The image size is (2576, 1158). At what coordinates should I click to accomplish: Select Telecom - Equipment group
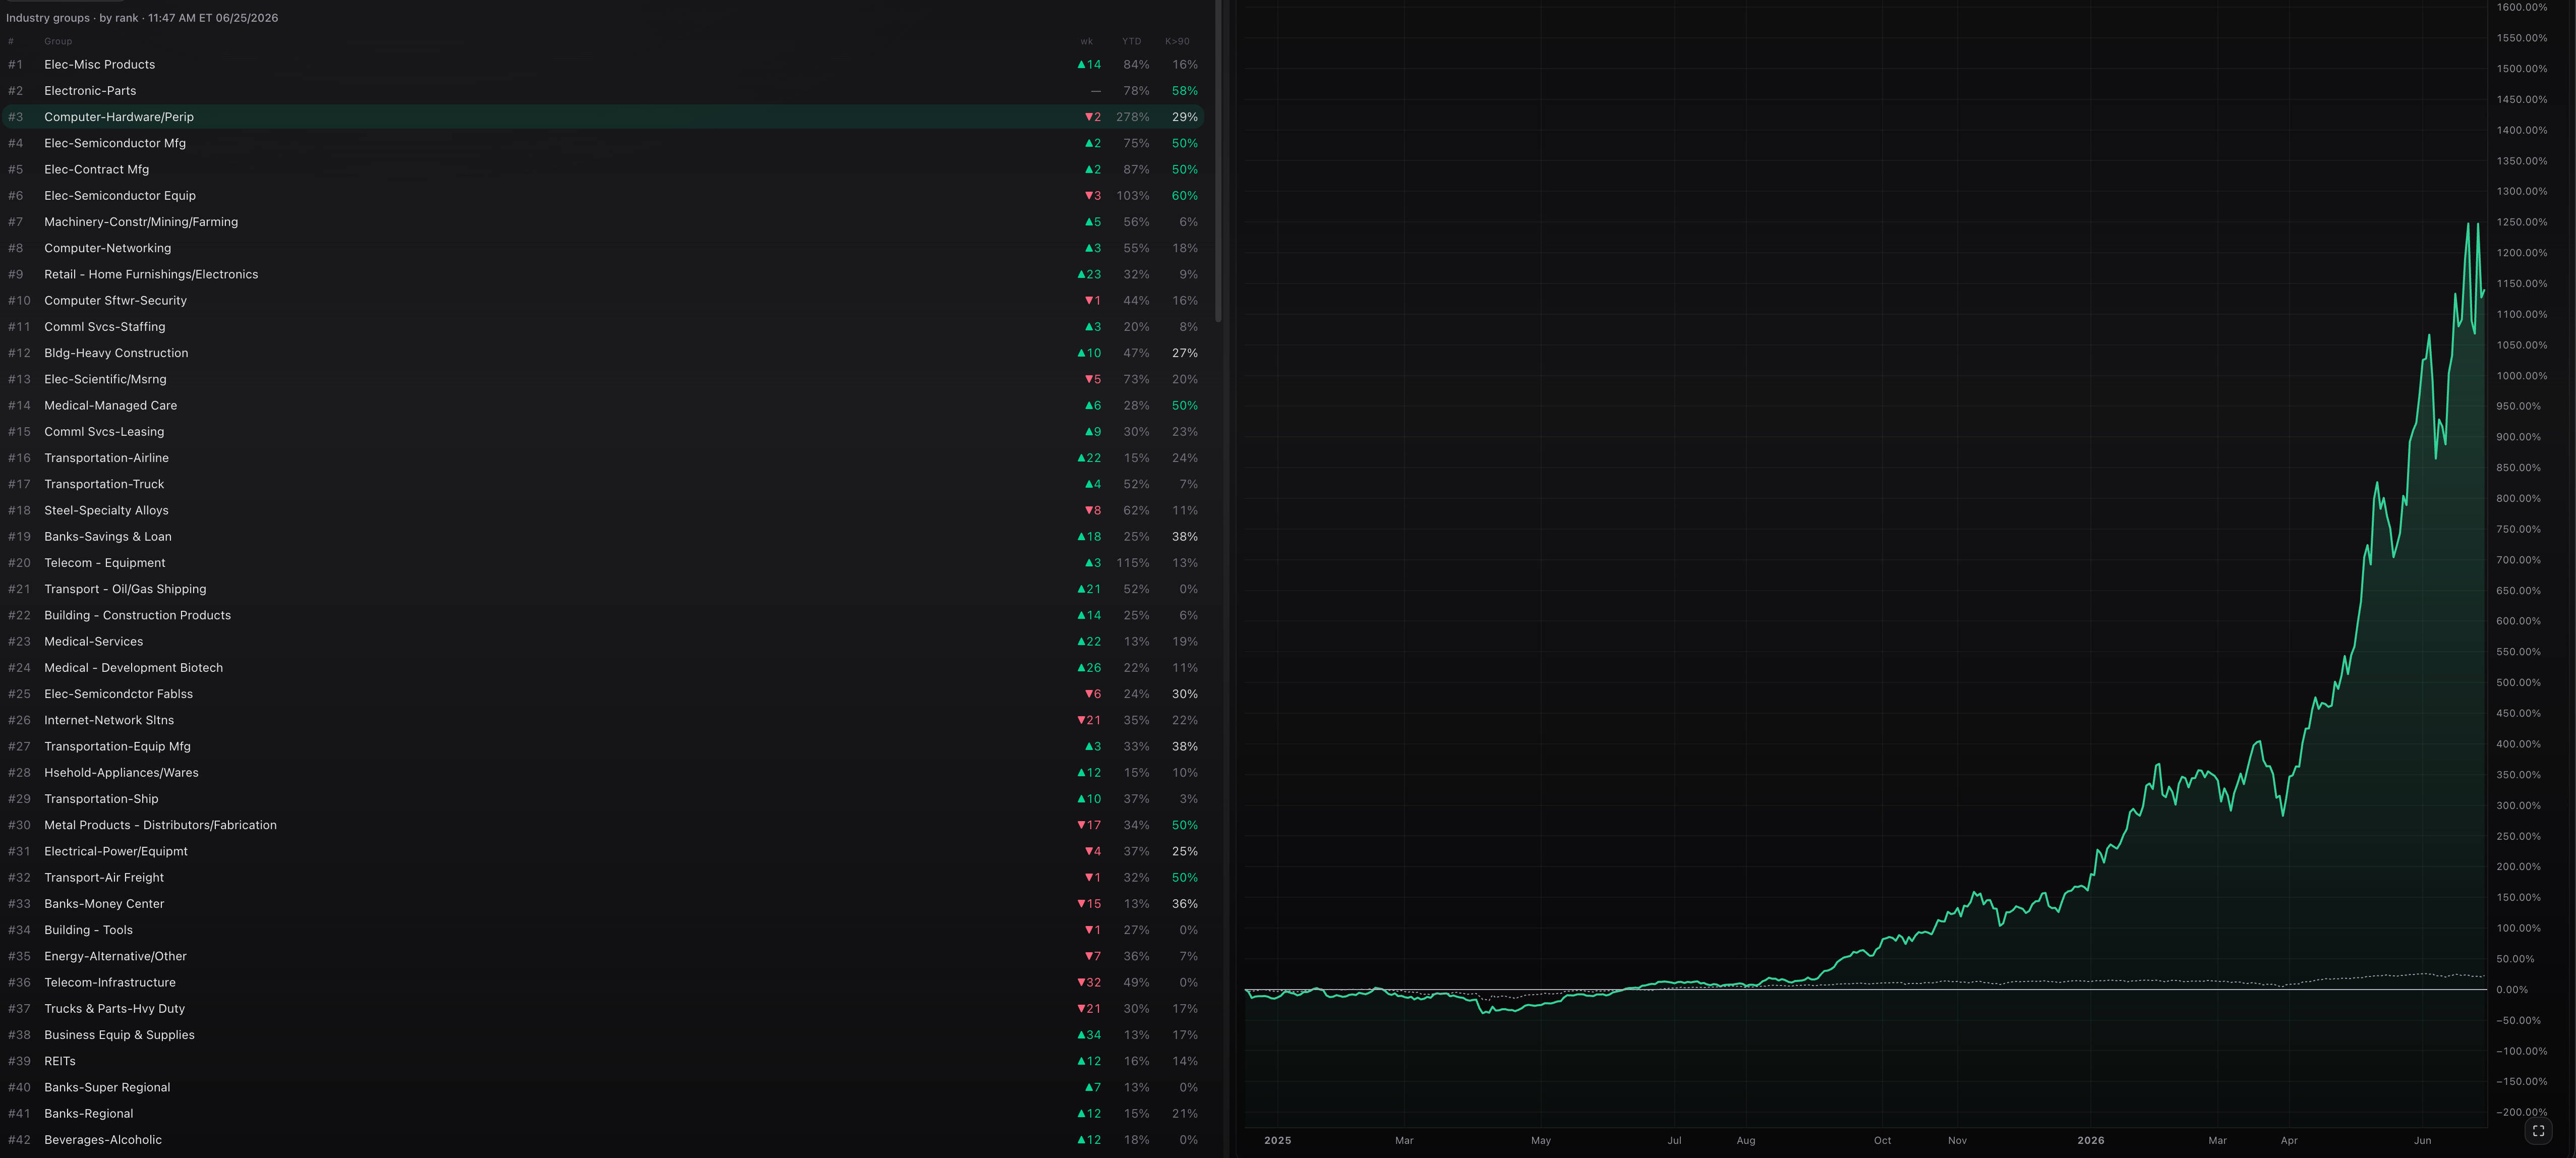[x=603, y=563]
